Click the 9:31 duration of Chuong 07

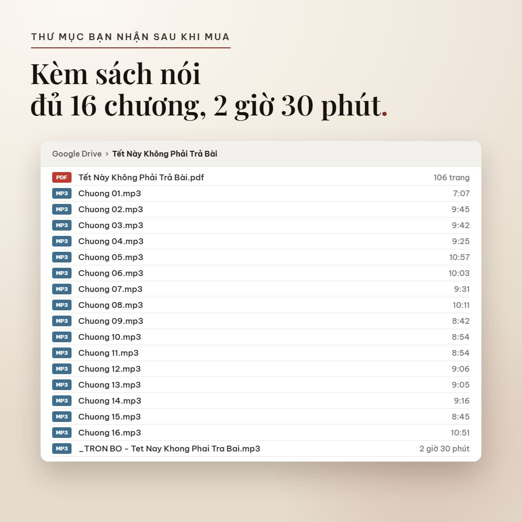(x=462, y=290)
